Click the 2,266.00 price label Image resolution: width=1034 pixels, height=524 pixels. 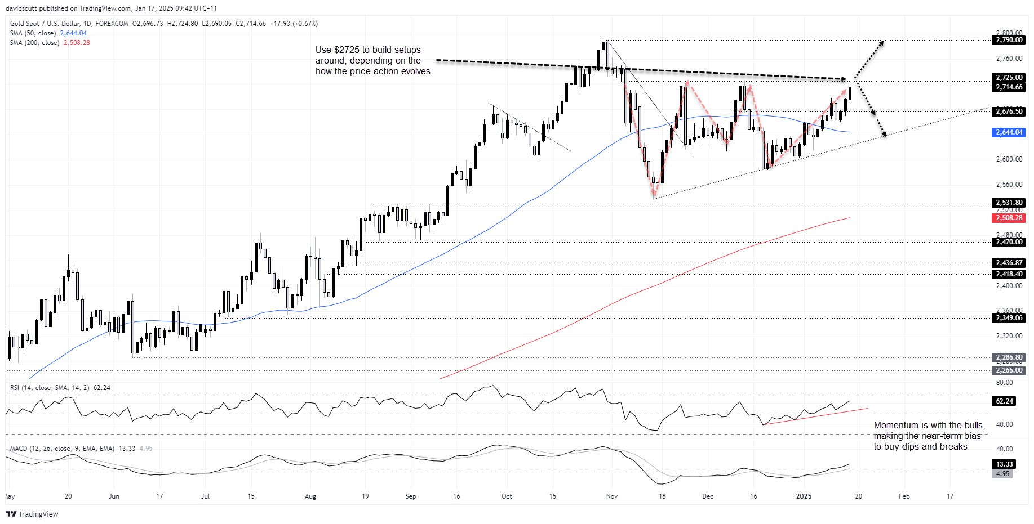[1009, 370]
